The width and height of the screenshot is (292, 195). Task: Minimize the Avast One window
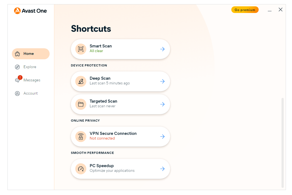270,10
